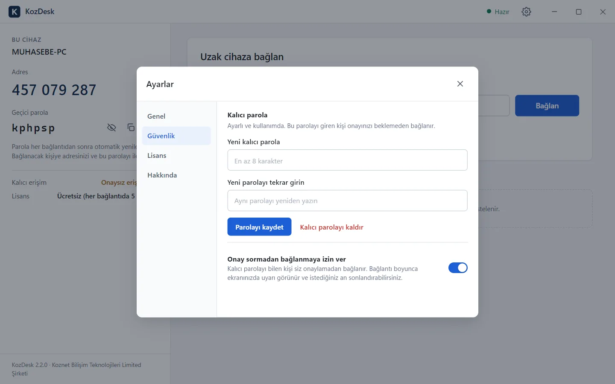
Task: Close the KozDesk window
Action: tap(603, 12)
